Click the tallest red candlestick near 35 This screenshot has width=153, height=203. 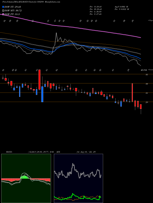[39, 79]
